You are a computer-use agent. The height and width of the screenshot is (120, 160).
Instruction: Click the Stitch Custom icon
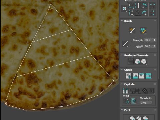coord(148,76)
